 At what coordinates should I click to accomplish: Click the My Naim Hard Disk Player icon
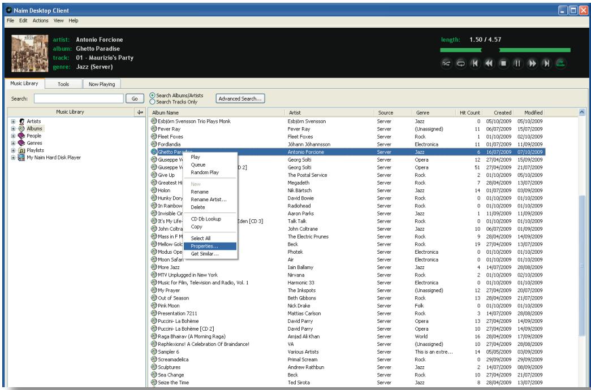point(22,158)
